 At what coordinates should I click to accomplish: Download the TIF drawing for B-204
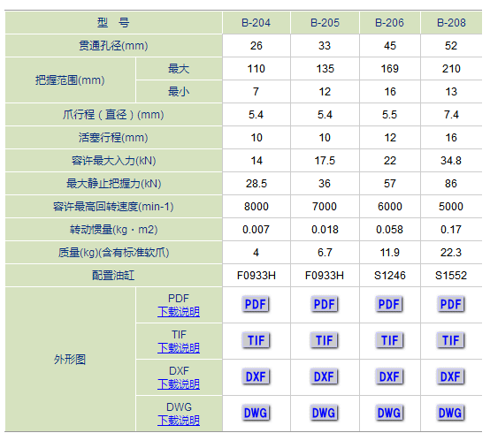pos(256,340)
